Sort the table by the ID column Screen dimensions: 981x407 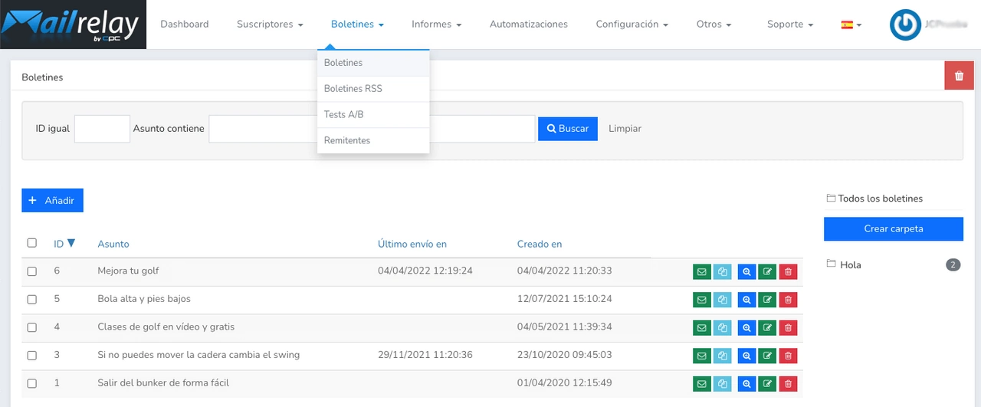coord(64,244)
